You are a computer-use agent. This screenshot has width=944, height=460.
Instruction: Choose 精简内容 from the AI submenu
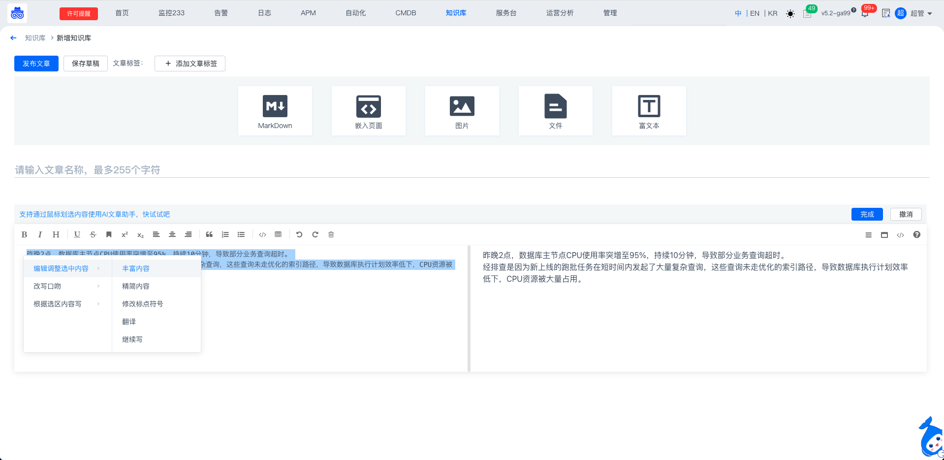[136, 286]
